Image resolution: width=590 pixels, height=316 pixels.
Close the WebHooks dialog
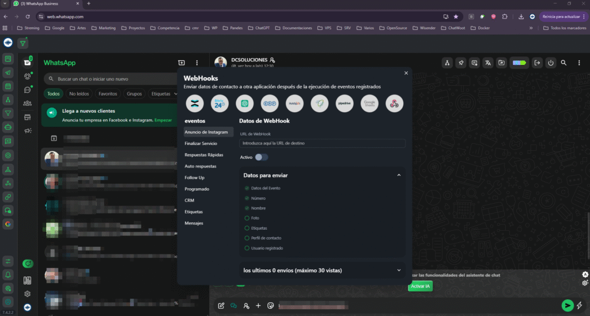coord(406,73)
